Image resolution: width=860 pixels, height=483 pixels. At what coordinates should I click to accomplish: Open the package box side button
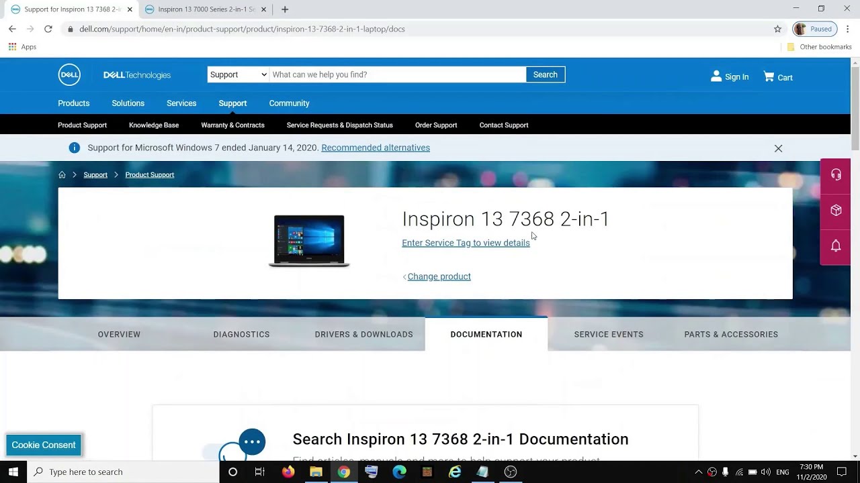coord(836,211)
